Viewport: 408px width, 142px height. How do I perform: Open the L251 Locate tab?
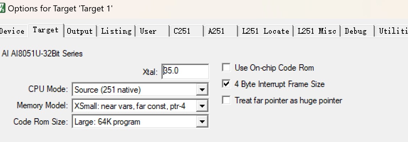pyautogui.click(x=265, y=31)
